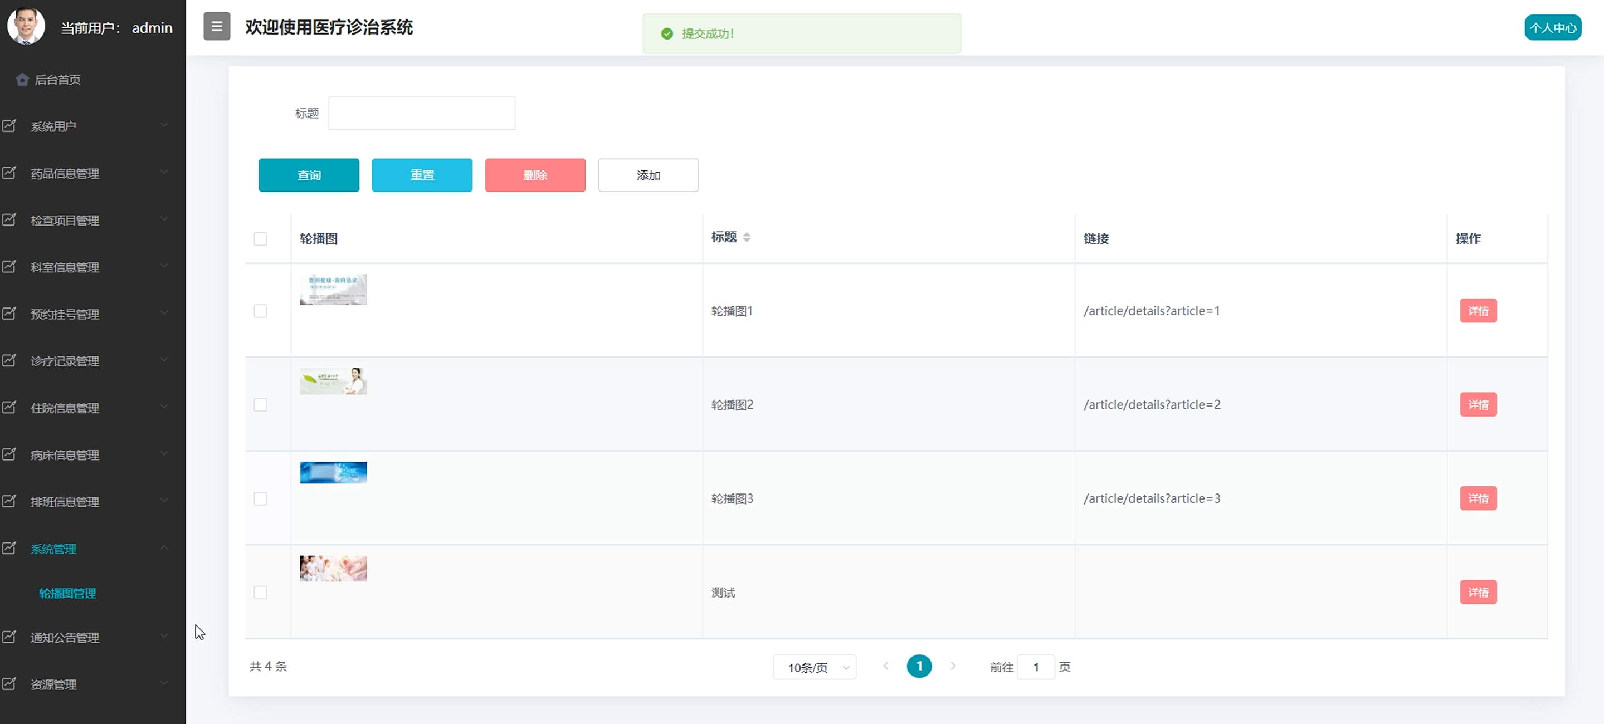Toggle the select-all header checkbox
Image resolution: width=1604 pixels, height=724 pixels.
[x=260, y=239]
